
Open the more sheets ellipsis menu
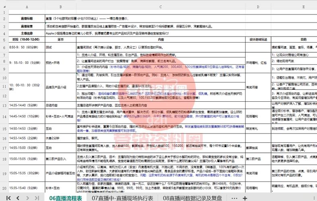(x=234, y=198)
